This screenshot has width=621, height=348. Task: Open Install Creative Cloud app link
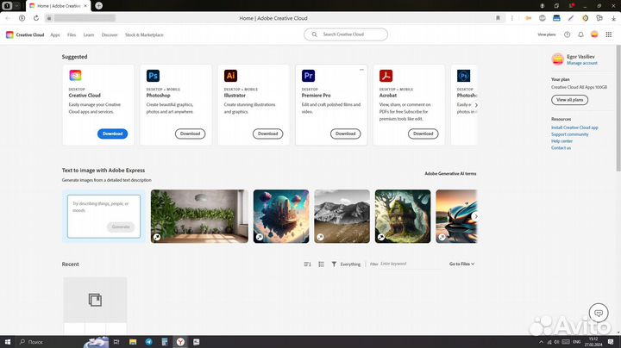click(574, 127)
